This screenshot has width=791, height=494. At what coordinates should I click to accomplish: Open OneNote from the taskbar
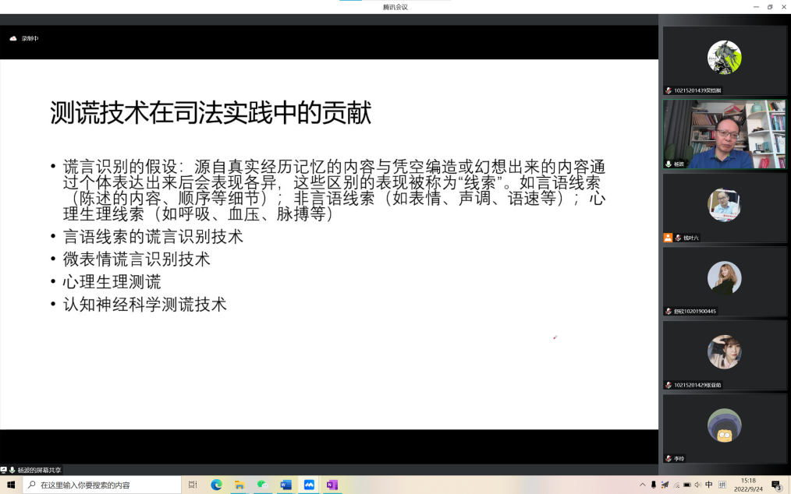click(332, 485)
